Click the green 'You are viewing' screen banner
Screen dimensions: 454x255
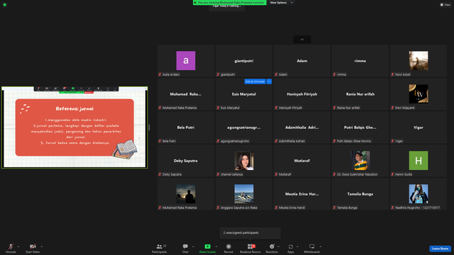pyautogui.click(x=230, y=3)
